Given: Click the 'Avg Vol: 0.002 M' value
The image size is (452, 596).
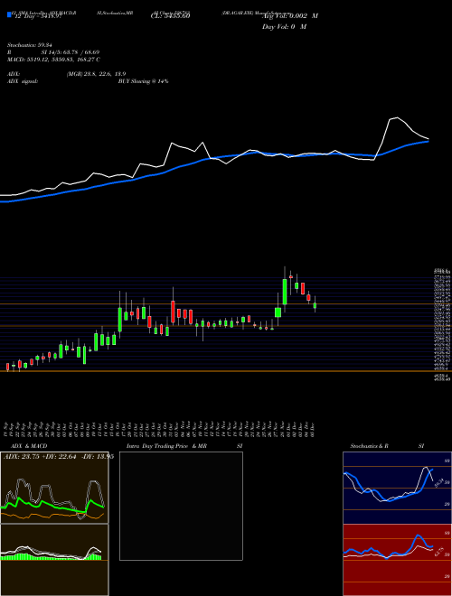Looking at the screenshot, I should click(x=290, y=16).
